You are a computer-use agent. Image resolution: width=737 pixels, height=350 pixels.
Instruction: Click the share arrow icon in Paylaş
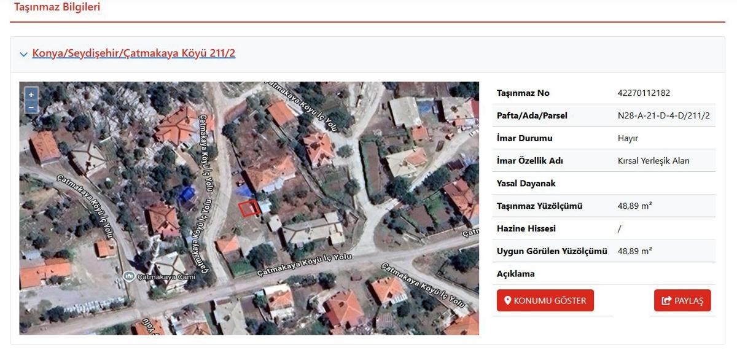[666, 301]
